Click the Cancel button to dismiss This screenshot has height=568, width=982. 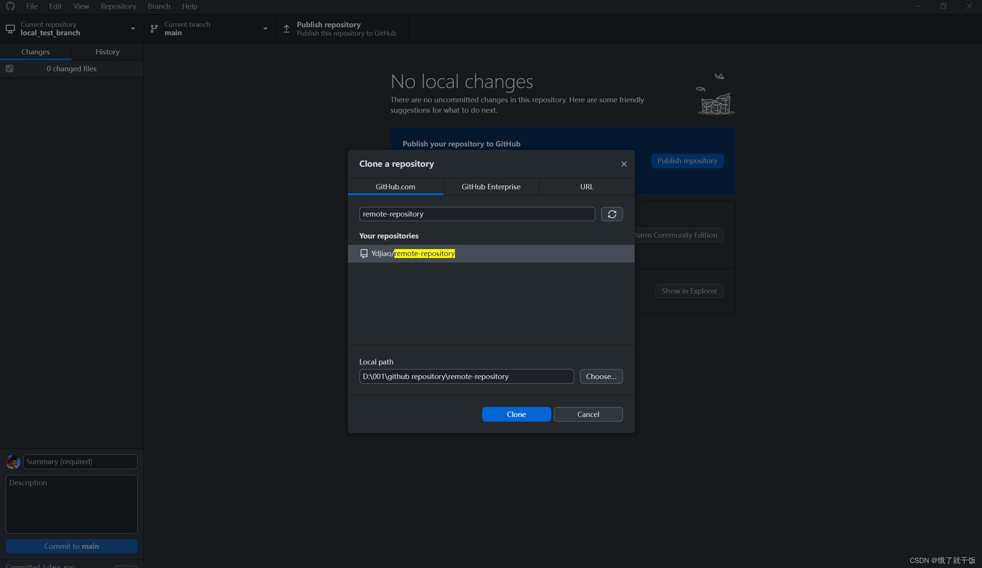coord(587,414)
